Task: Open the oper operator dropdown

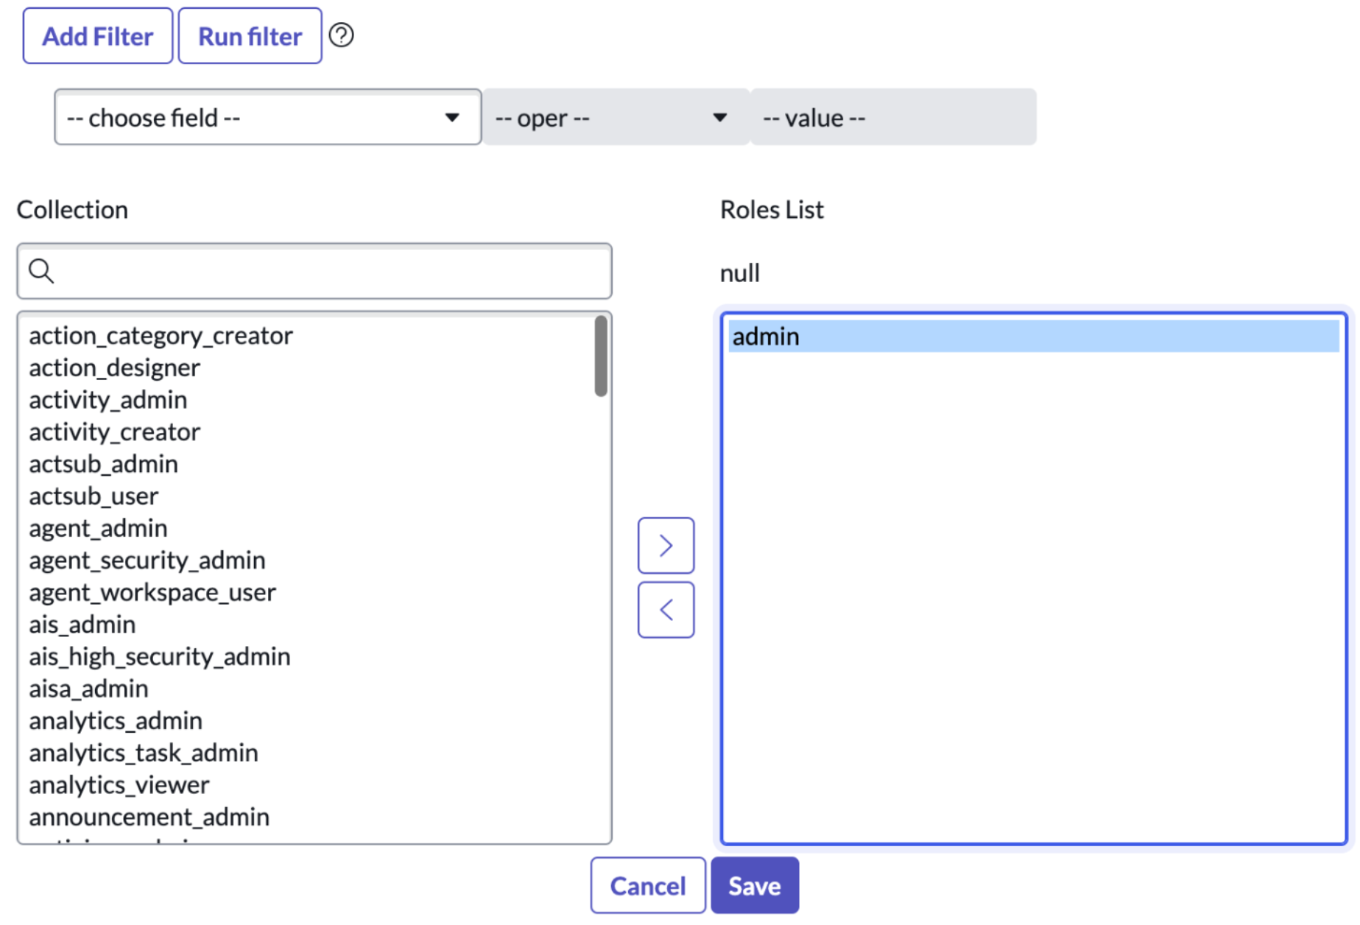Action: point(614,118)
